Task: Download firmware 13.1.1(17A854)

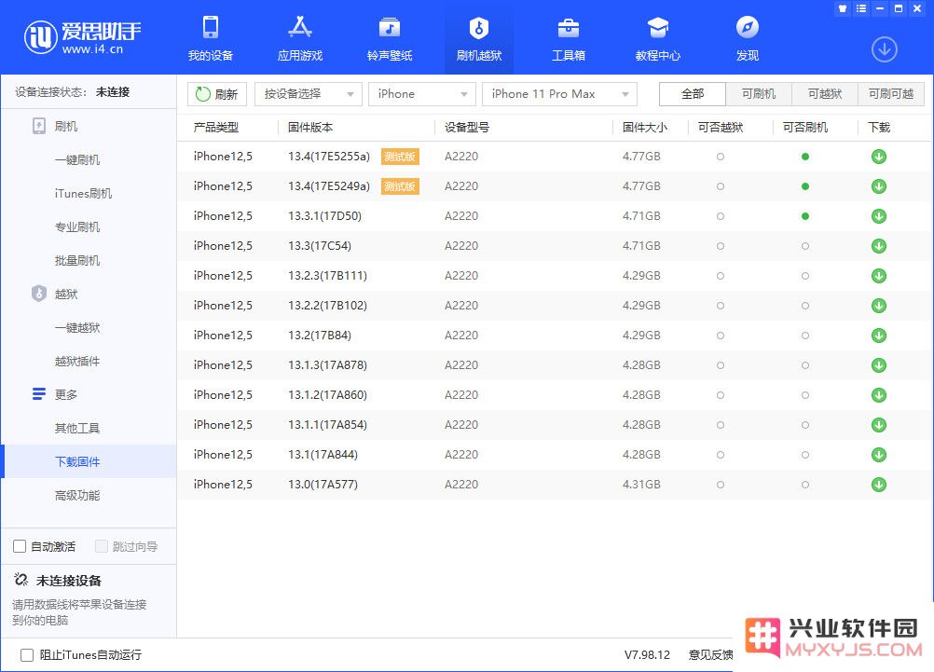Action: (879, 425)
